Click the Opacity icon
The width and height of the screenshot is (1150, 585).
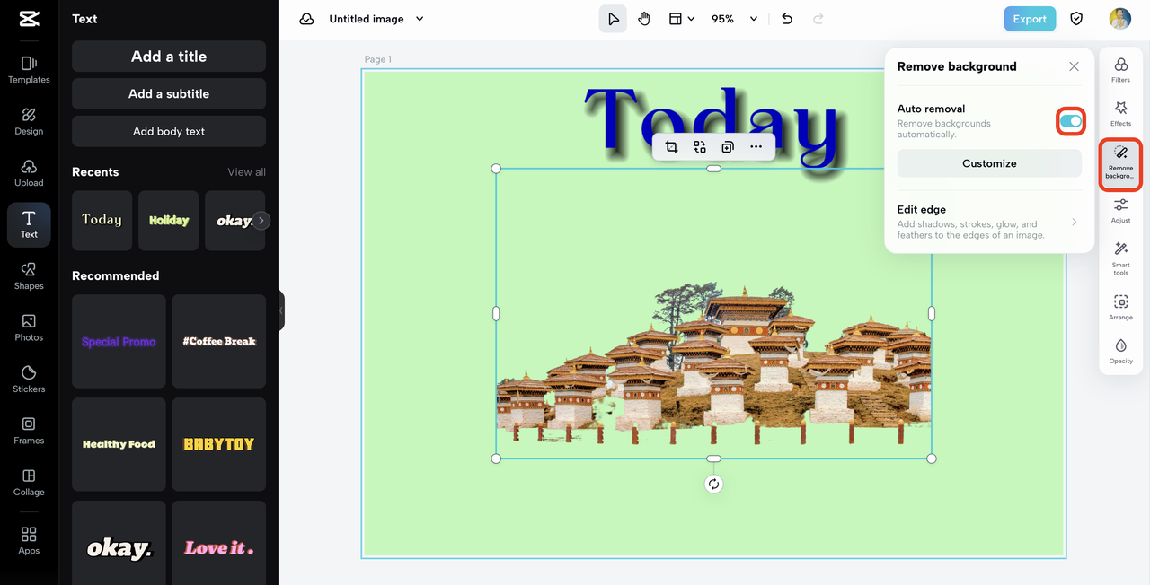(1120, 351)
